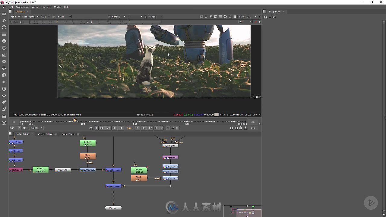Open the ToolSets wrench icon
This screenshot has height=217, width=386.
click(4, 109)
